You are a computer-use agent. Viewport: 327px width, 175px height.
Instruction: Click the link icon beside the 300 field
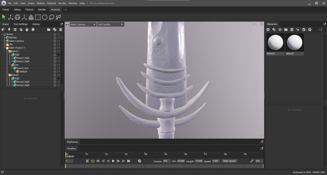tap(252, 161)
